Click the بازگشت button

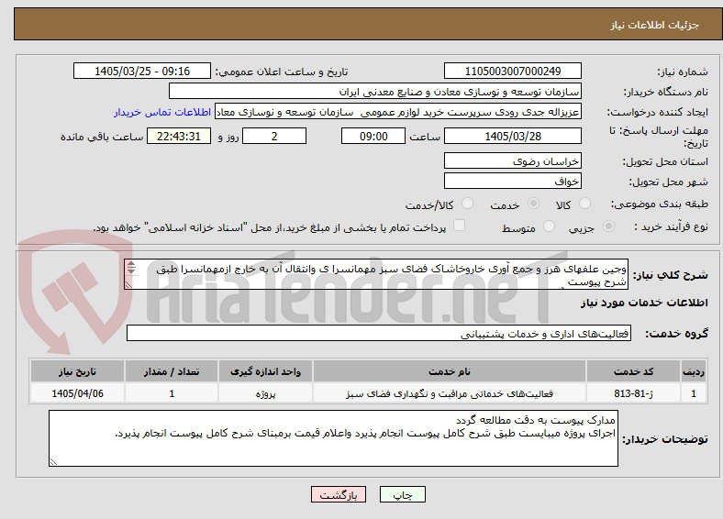click(339, 494)
